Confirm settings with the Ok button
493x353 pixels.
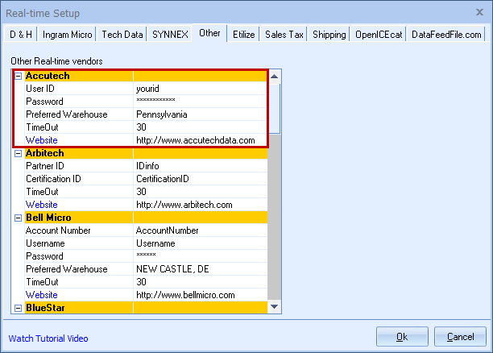click(x=402, y=337)
